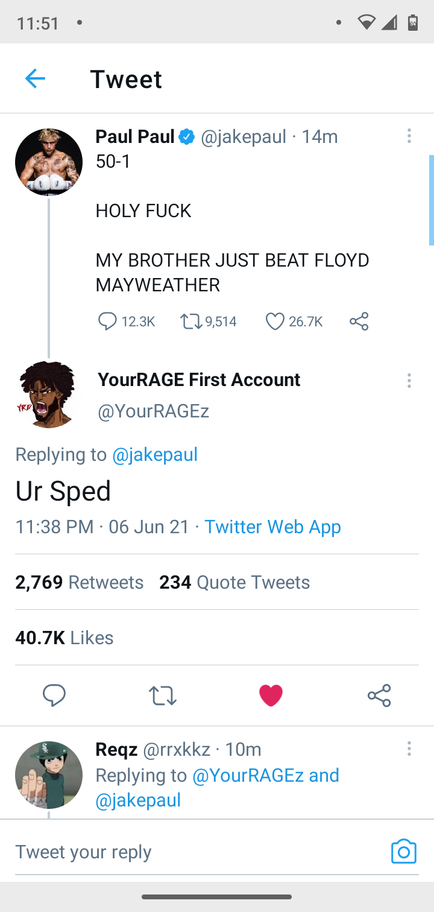The width and height of the screenshot is (434, 912).
Task: Open the 234 Quote Tweets list
Action: tap(234, 582)
